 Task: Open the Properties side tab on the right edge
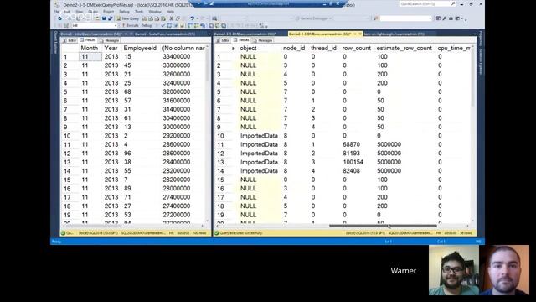pos(480,39)
